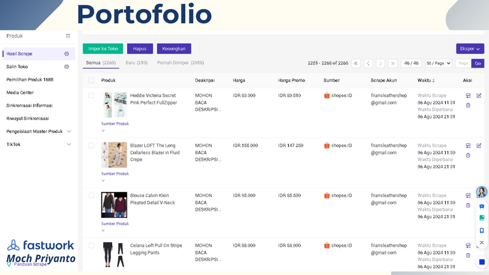Delete the Blazer LOFT row
The width and height of the screenshot is (489, 275).
[468, 155]
